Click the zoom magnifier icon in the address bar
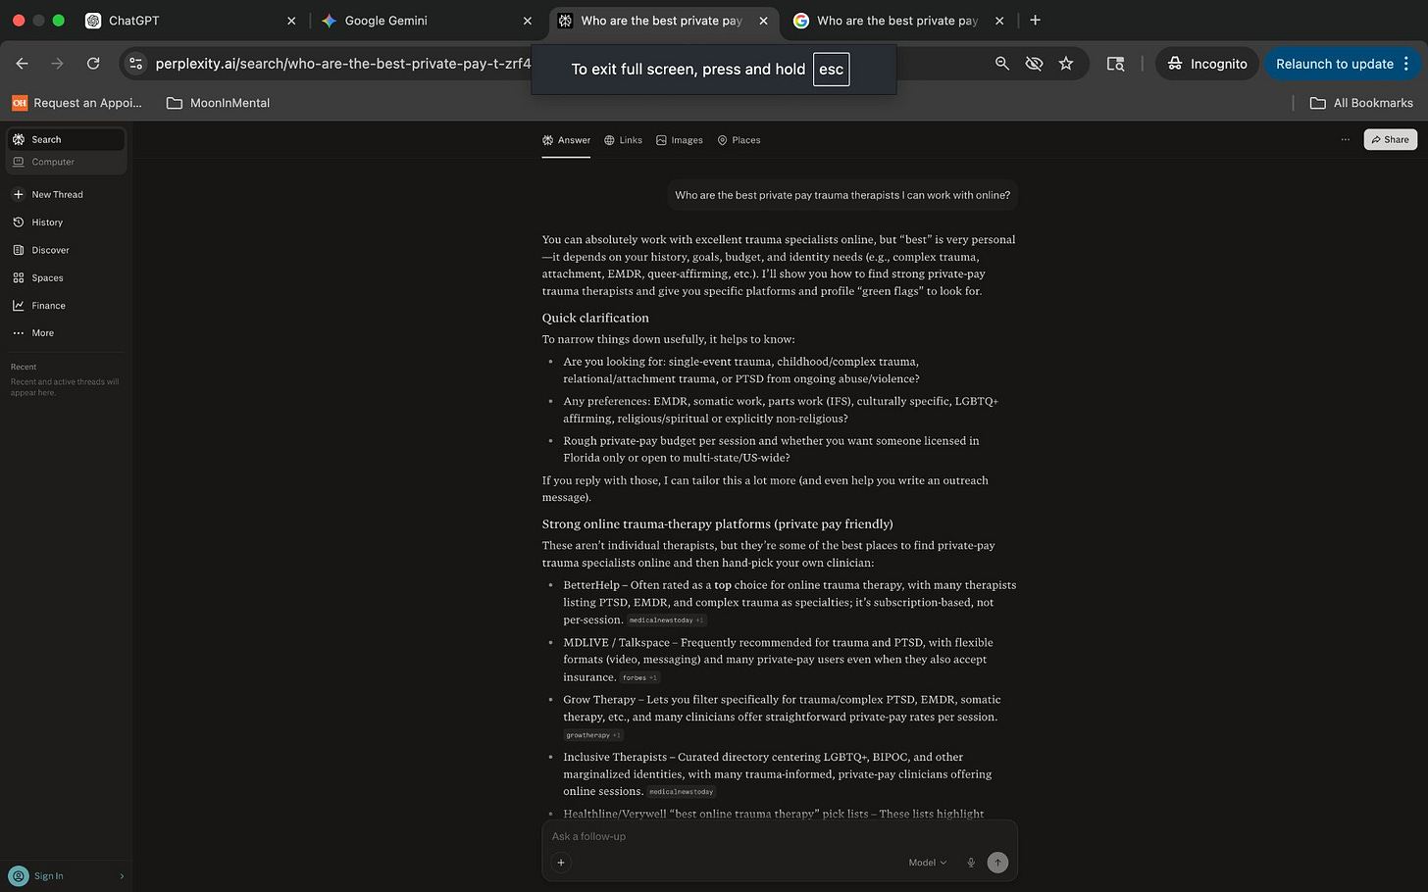Screen dimensions: 1428x892 click(1001, 64)
